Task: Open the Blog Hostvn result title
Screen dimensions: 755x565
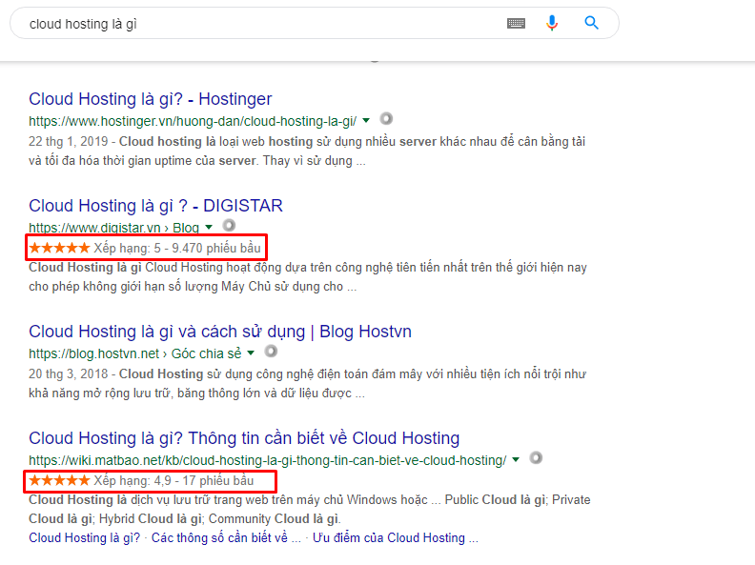Action: pyautogui.click(x=220, y=332)
